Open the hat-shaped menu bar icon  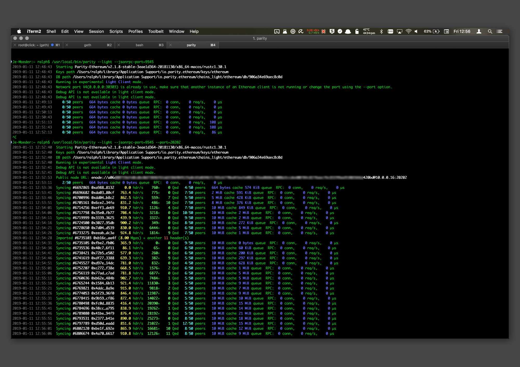[348, 31]
